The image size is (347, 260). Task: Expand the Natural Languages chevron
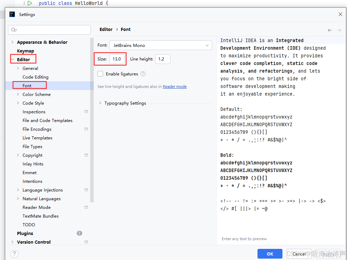[18, 198]
